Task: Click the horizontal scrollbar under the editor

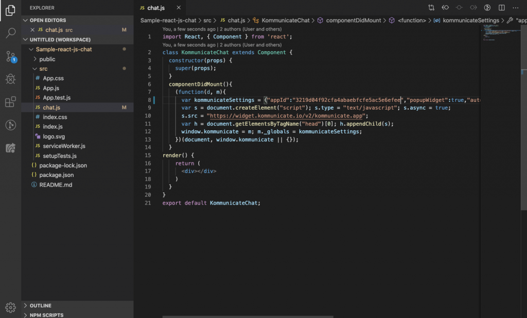Action: pyautogui.click(x=247, y=316)
